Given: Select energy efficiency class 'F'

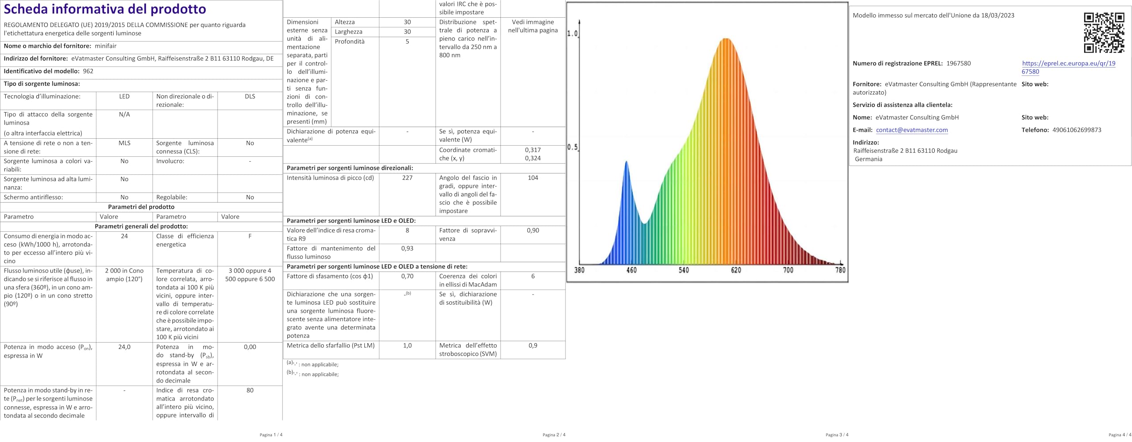Looking at the screenshot, I should tap(250, 236).
